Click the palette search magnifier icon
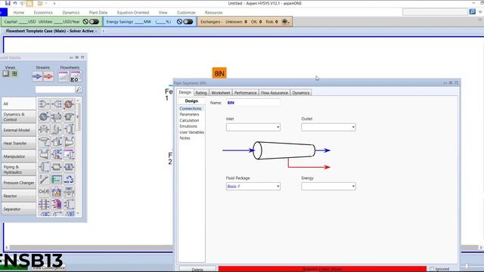484x272 pixels. 79,89
